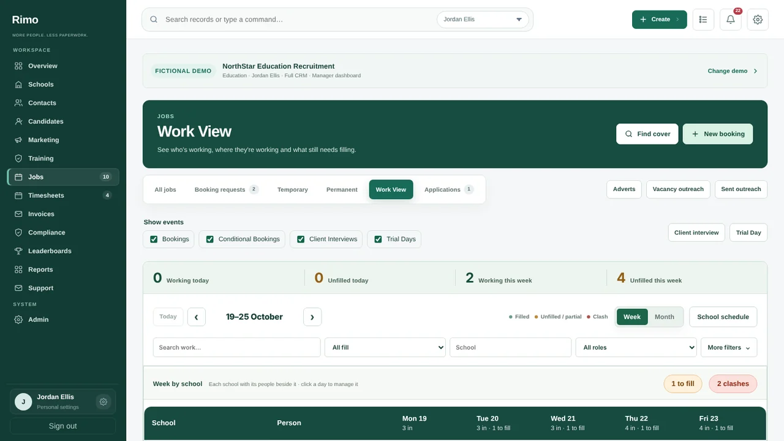Image resolution: width=784 pixels, height=441 pixels.
Task: Open the task list icon in top bar
Action: click(703, 20)
